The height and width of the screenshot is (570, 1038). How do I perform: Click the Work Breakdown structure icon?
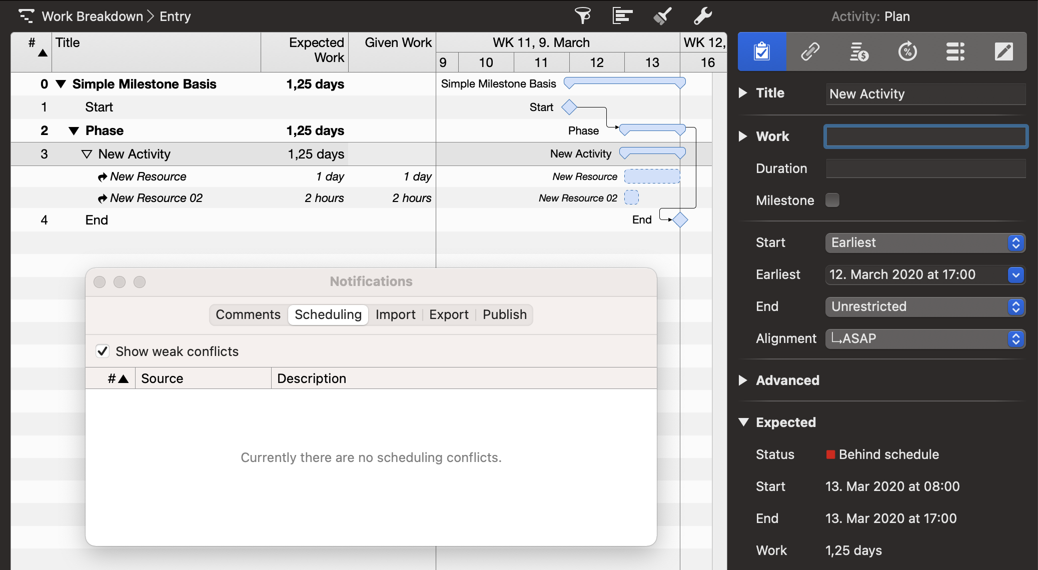click(x=26, y=16)
